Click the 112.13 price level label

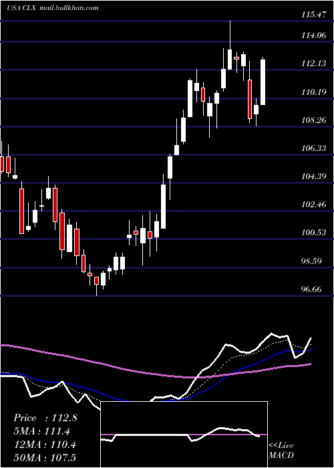click(x=313, y=64)
